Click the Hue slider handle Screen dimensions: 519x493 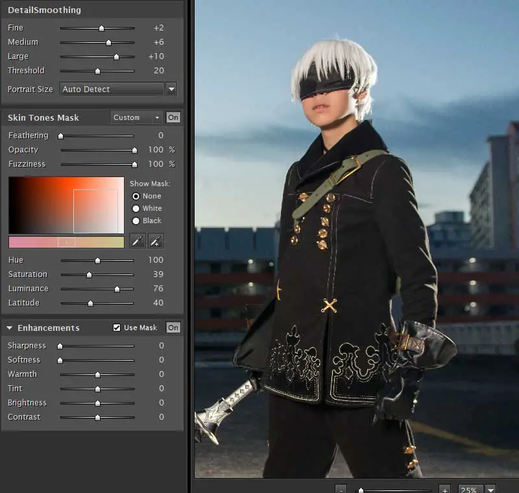[x=98, y=261]
